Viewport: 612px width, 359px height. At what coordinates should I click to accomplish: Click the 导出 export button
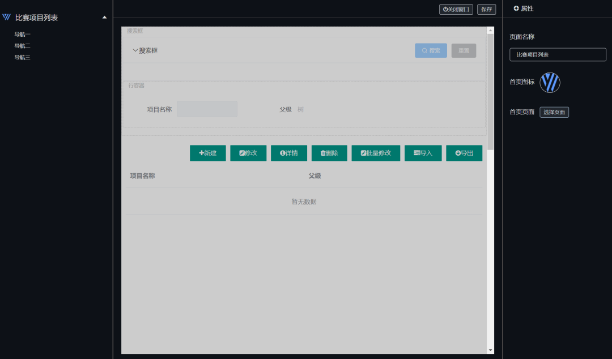click(464, 153)
